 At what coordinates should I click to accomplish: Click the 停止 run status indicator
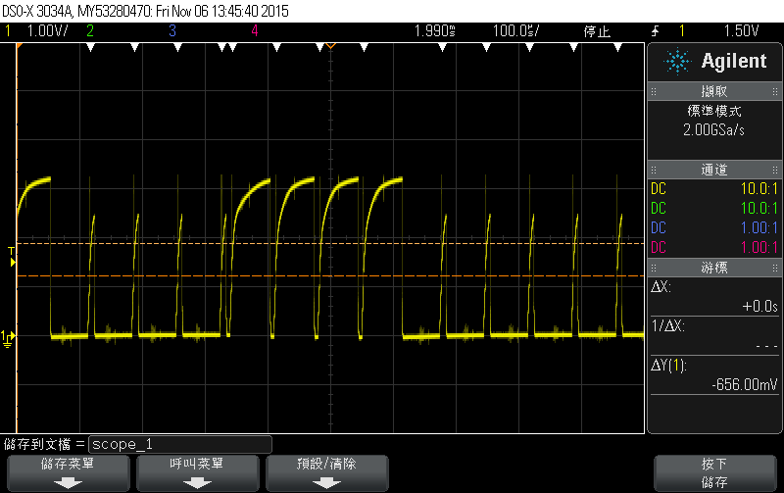coord(597,31)
